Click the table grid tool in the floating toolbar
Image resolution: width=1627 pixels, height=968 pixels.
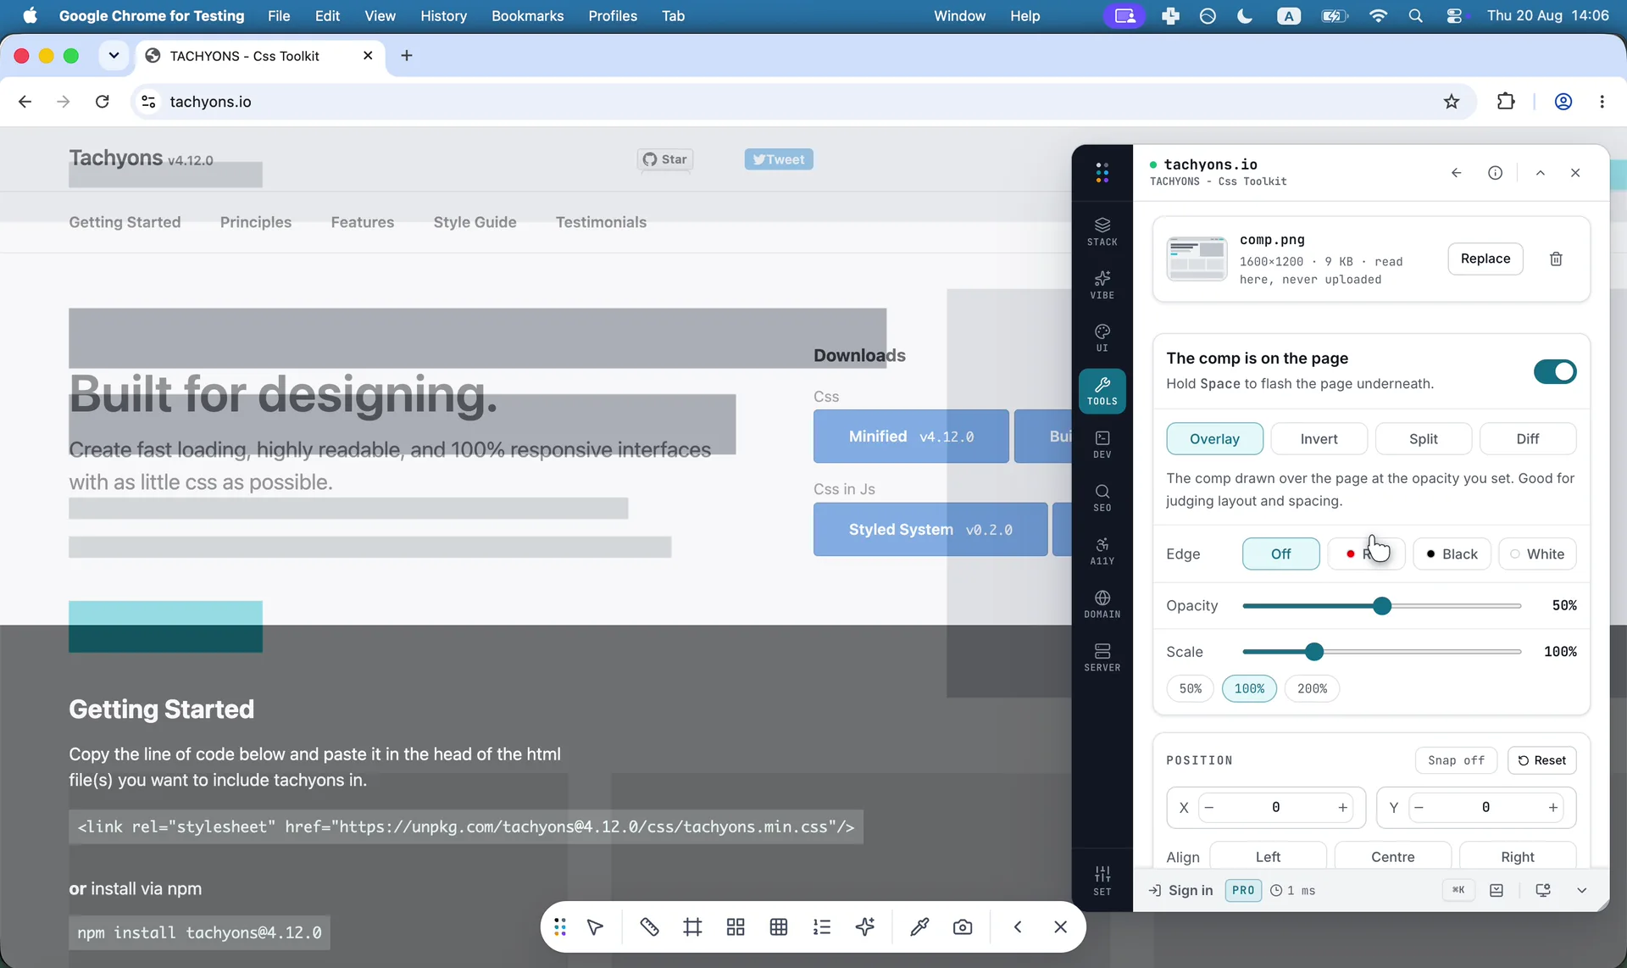(779, 927)
